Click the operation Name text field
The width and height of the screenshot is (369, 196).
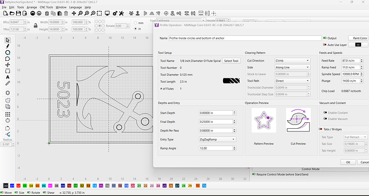click(x=245, y=38)
